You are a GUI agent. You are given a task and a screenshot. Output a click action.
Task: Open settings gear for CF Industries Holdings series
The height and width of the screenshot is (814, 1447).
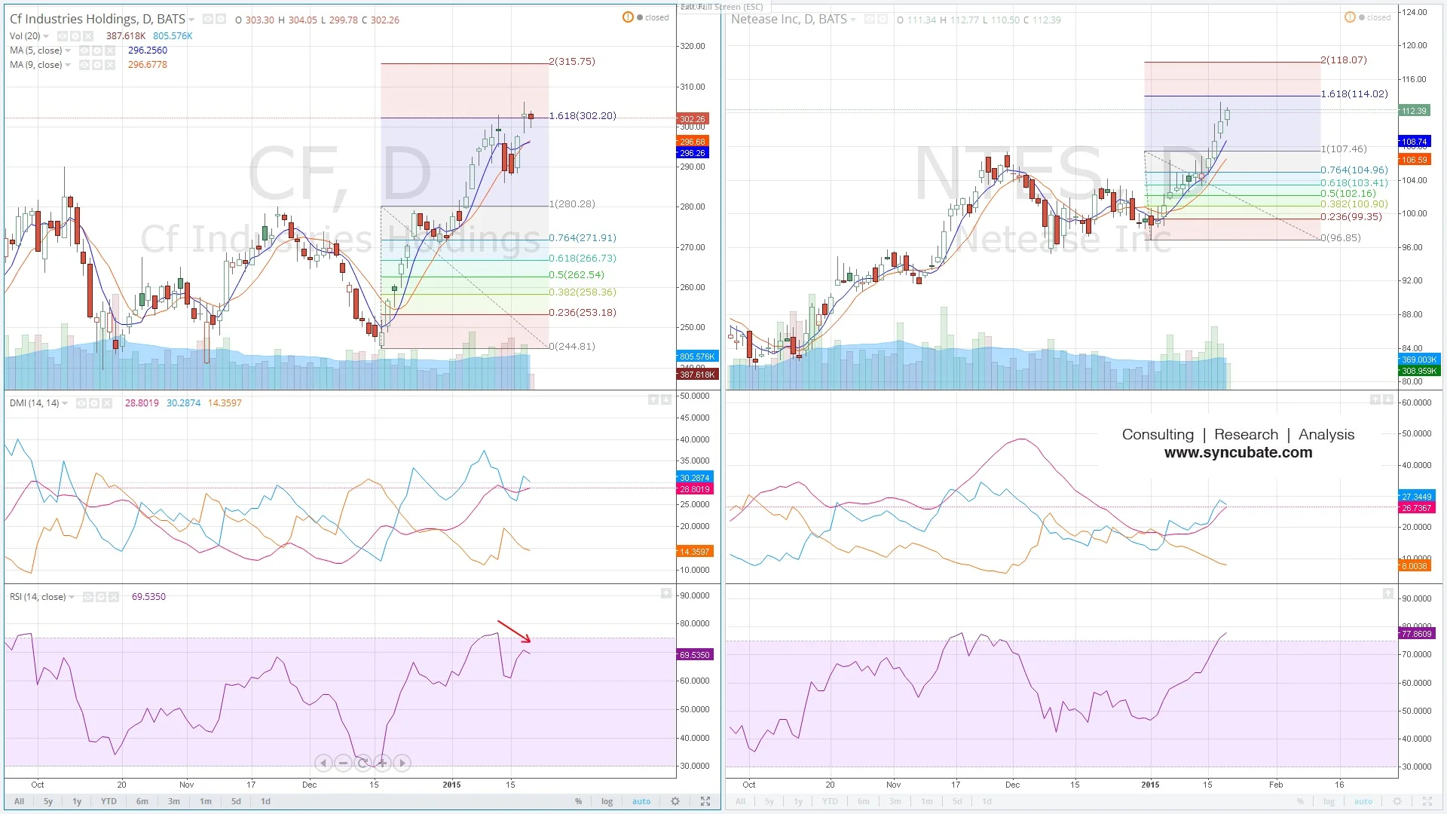(221, 19)
